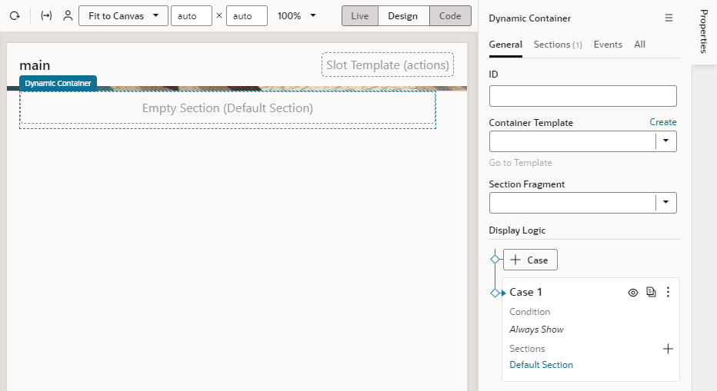Click the Empty Section (Default Section) placeholder
Image resolution: width=717 pixels, height=391 pixels.
click(228, 108)
